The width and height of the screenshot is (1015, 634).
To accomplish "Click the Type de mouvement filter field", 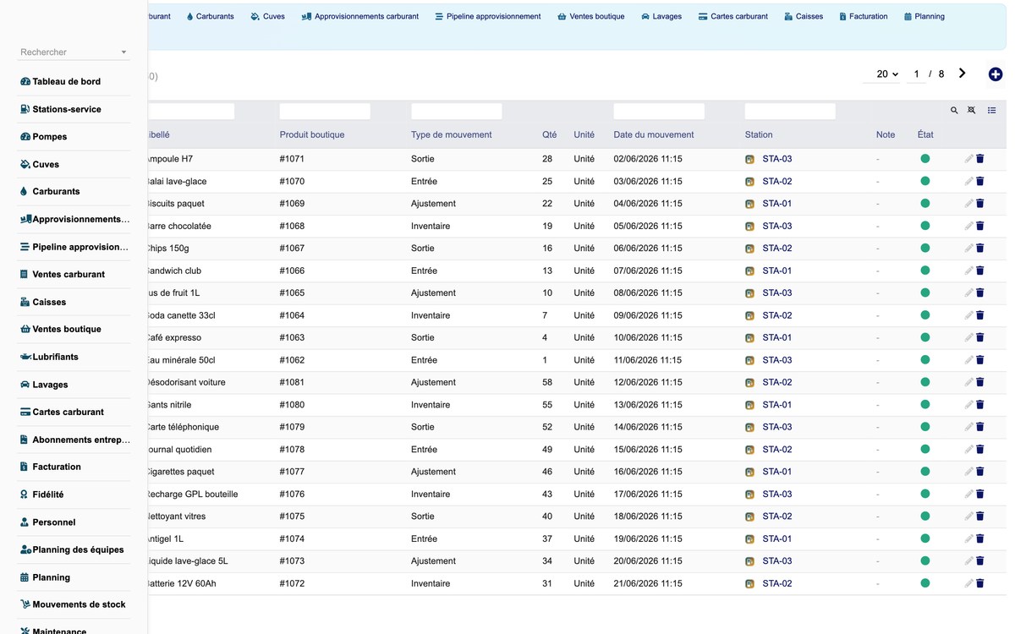I will (x=456, y=111).
